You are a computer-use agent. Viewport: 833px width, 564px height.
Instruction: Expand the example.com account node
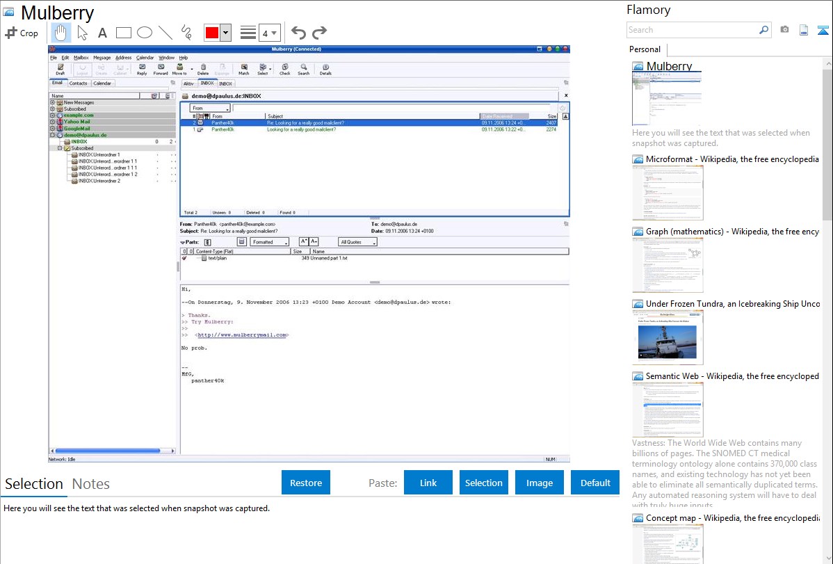pos(52,115)
